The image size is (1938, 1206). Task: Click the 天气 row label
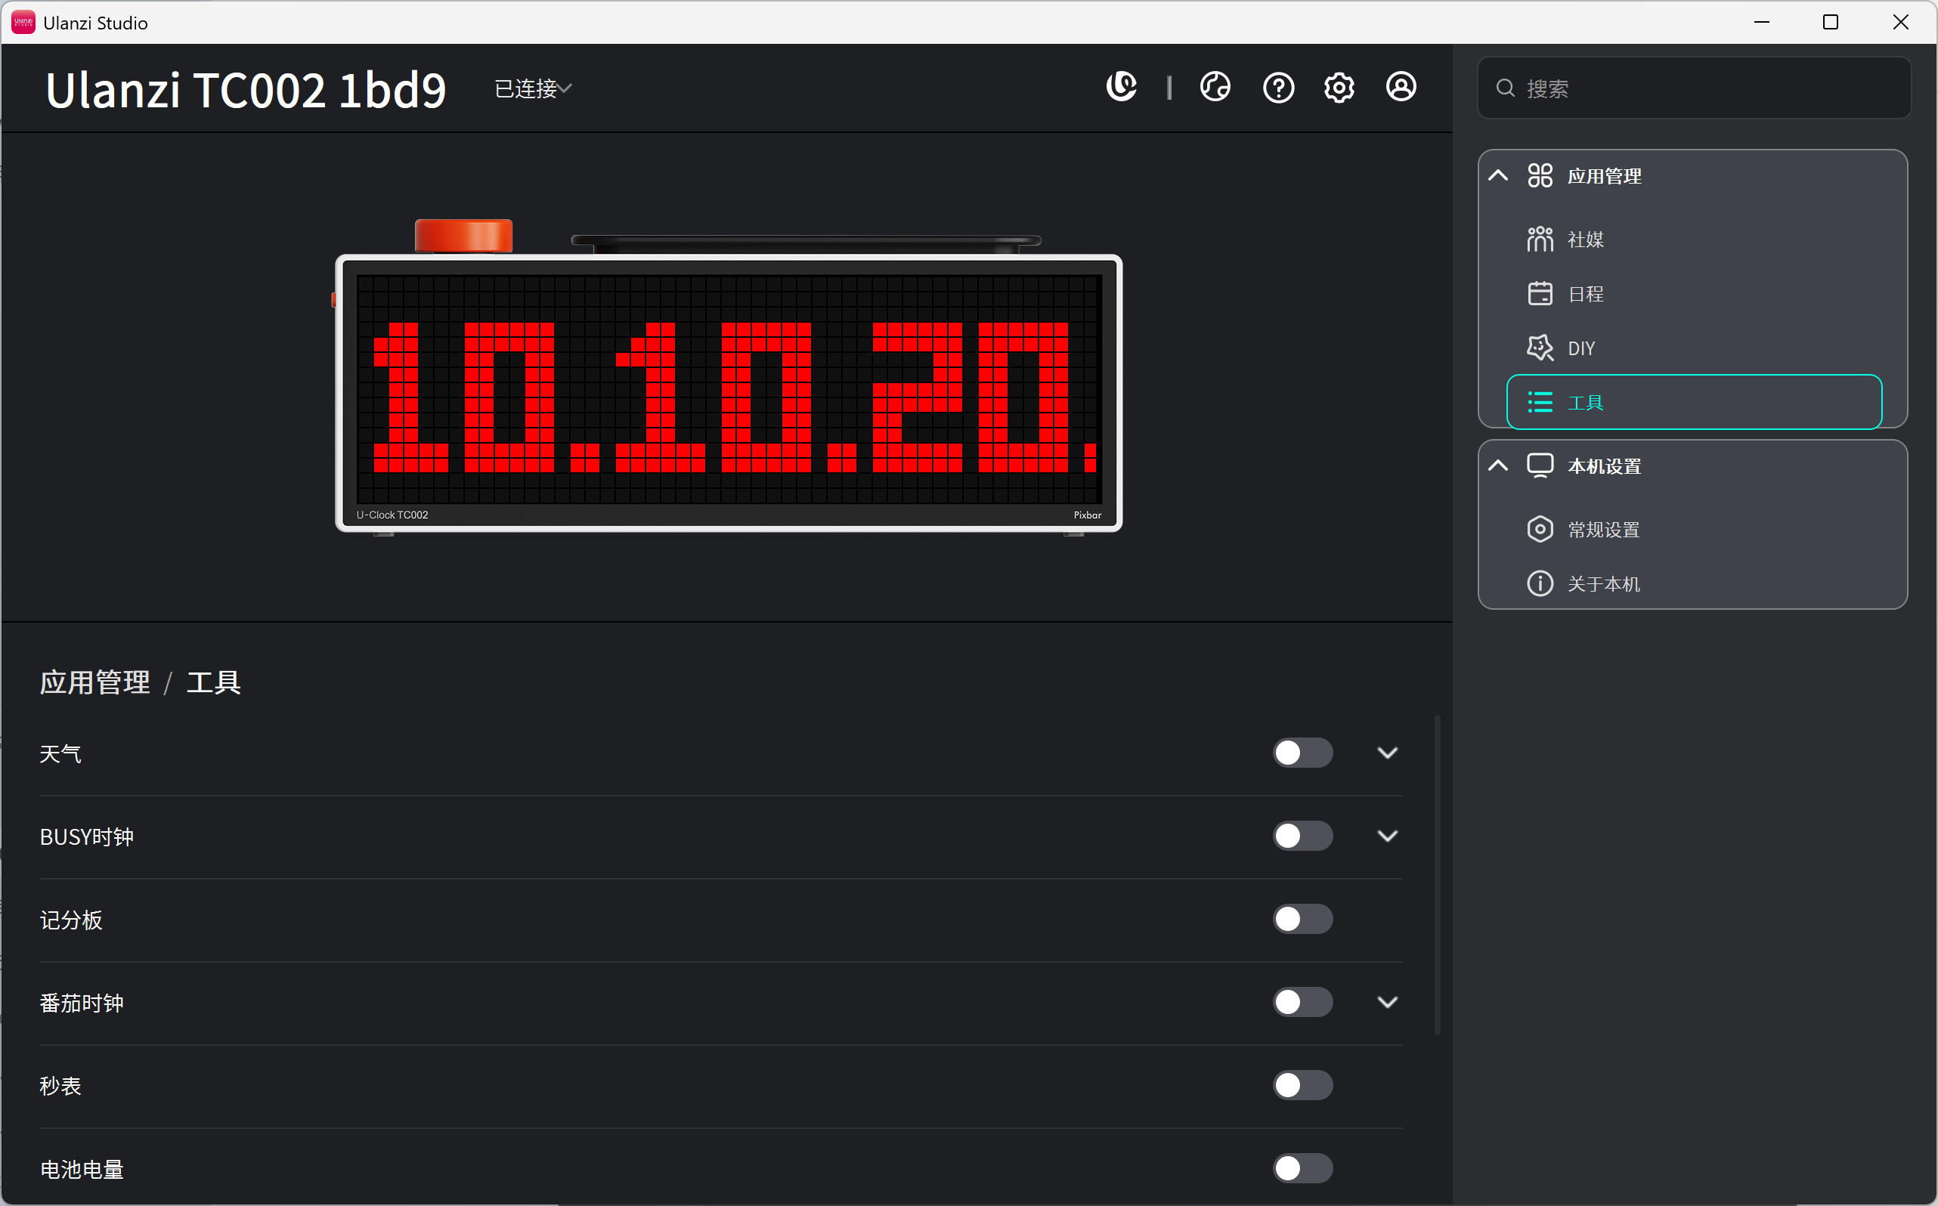point(60,754)
